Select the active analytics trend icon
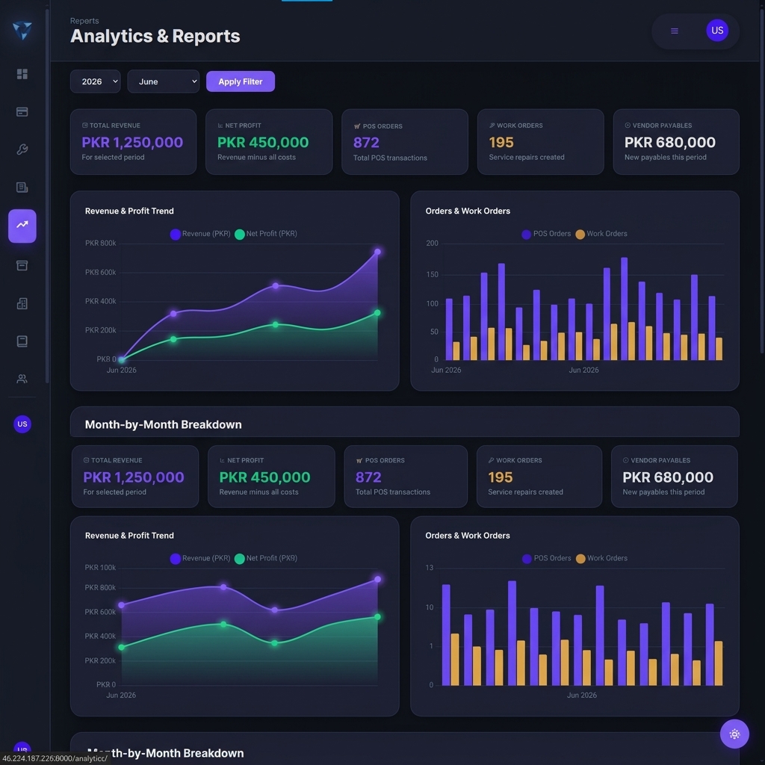Screen dimensions: 765x765 click(22, 226)
